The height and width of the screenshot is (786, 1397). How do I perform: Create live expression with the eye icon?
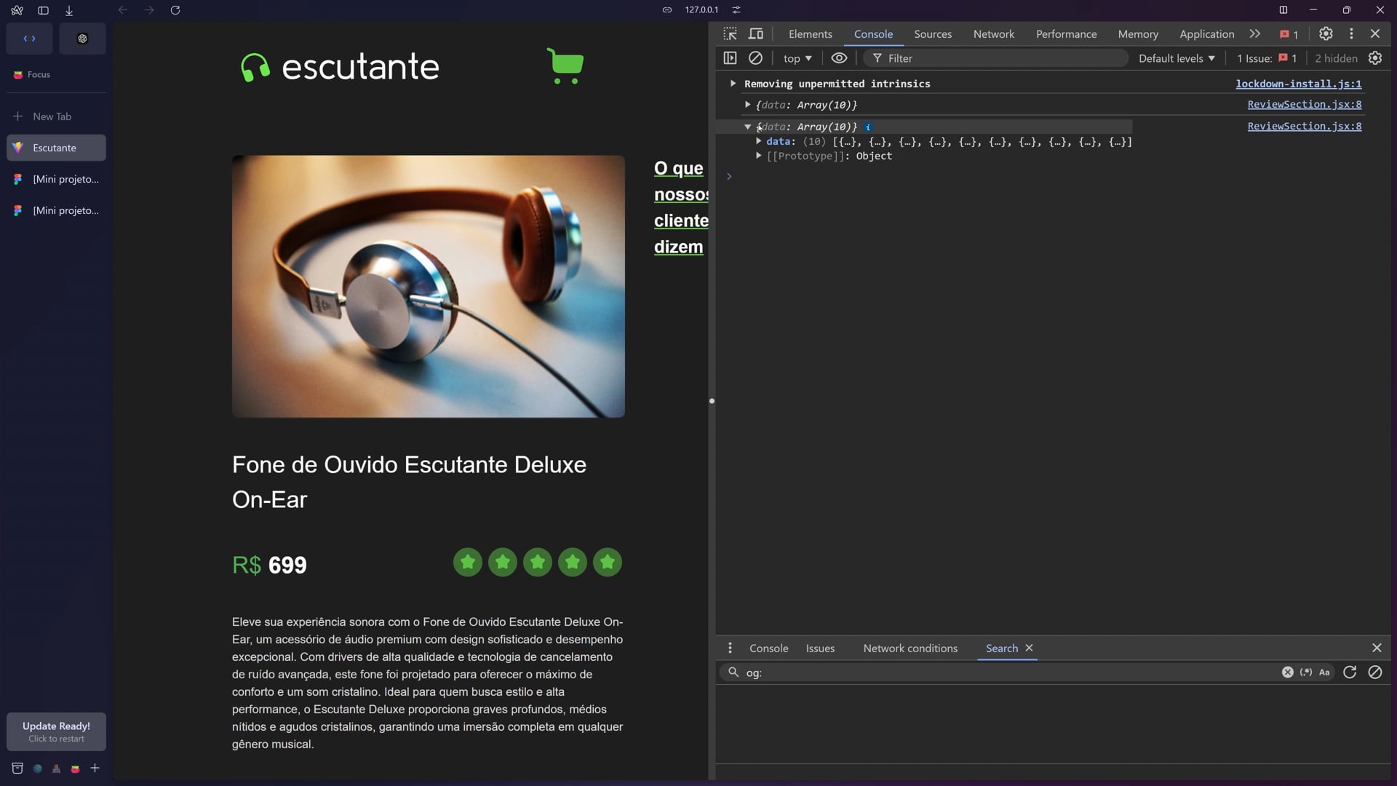pyautogui.click(x=839, y=58)
